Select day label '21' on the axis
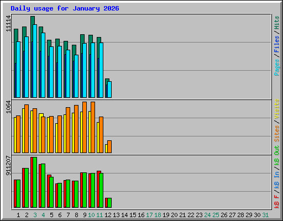This screenshot has height=221, width=283. [x=182, y=215]
